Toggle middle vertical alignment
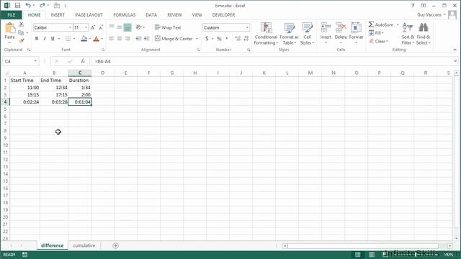 point(120,27)
